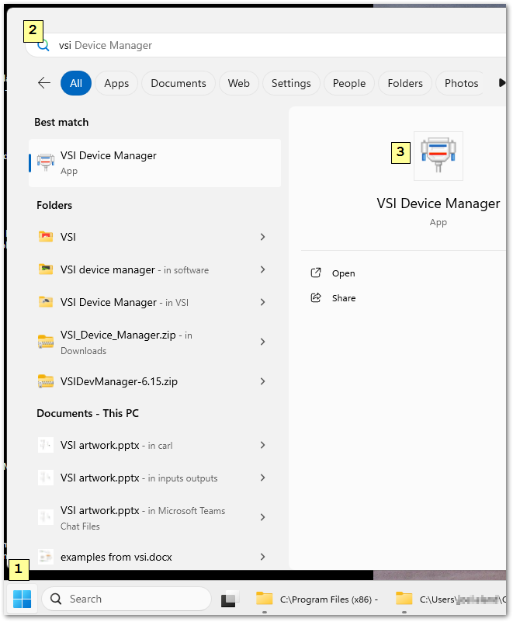Viewport: 513px width, 622px height.
Task: Click the VSI artwork.pptx in Microsoft Teams icon
Action: 46,517
